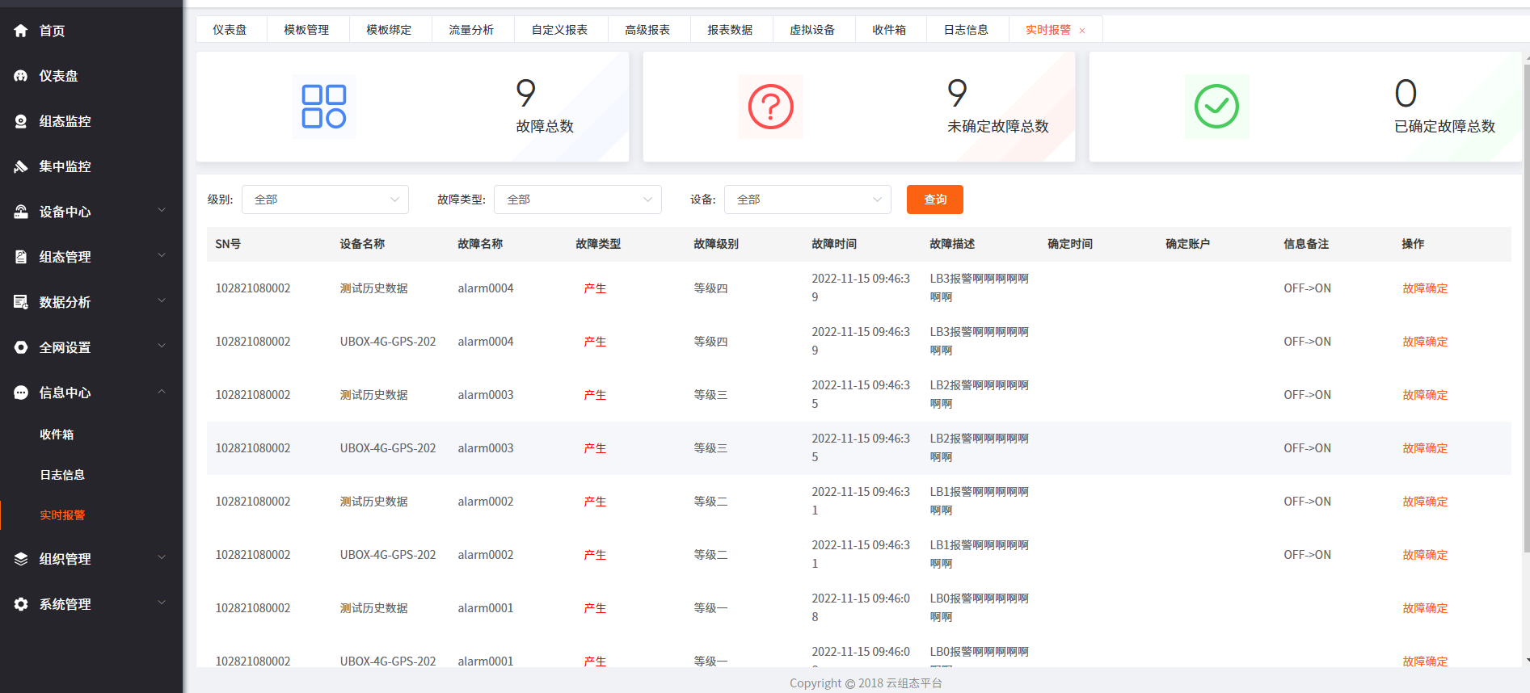Screen dimensions: 1530x693
Task: Click the home icon beside 首页
Action: point(21,31)
